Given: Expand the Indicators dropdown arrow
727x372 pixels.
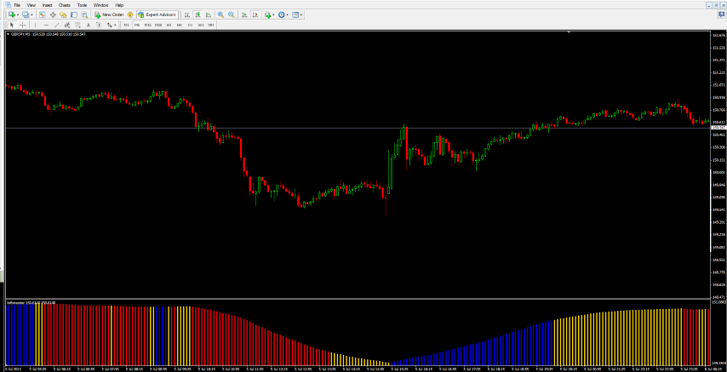Looking at the screenshot, I should point(273,14).
